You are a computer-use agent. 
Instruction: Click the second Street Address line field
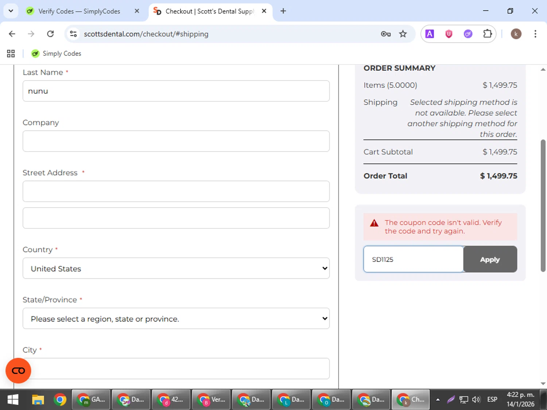pos(176,218)
